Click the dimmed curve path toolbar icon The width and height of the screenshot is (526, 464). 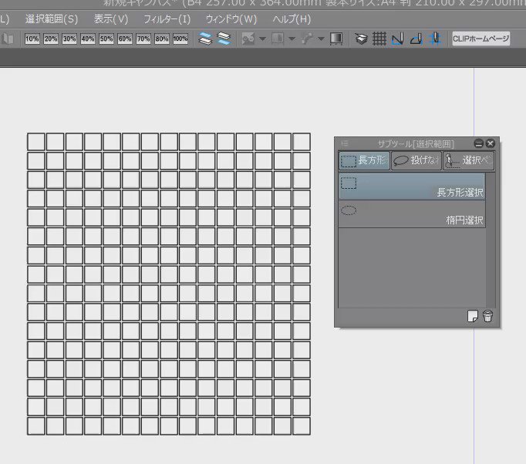pos(307,39)
